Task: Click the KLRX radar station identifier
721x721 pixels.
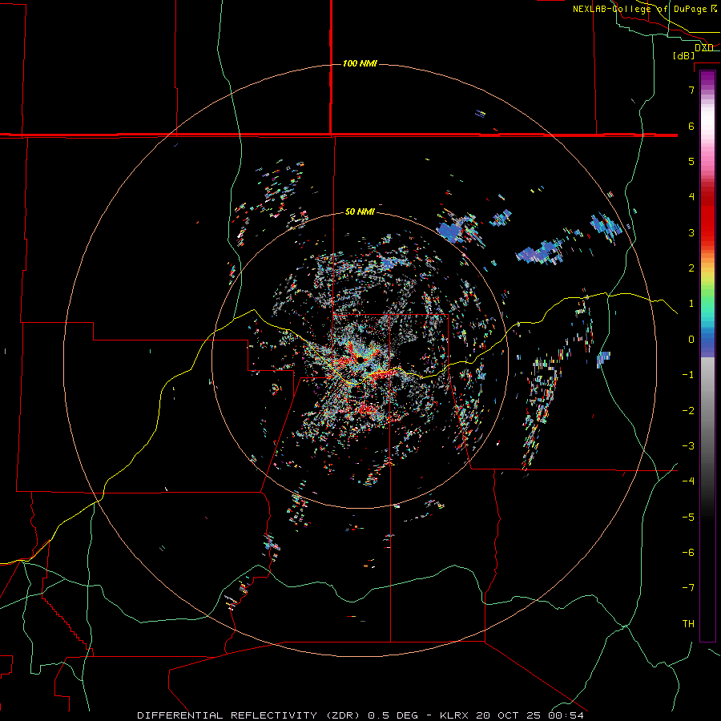Action: tap(455, 715)
